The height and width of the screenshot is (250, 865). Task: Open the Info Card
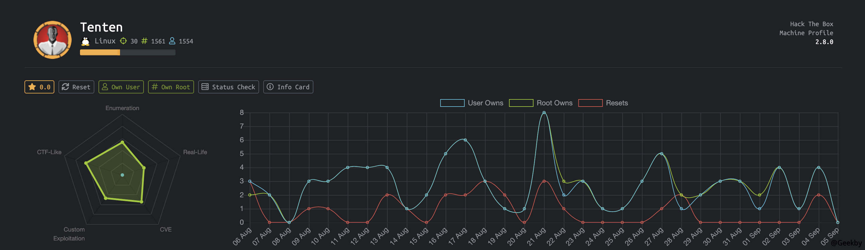288,87
